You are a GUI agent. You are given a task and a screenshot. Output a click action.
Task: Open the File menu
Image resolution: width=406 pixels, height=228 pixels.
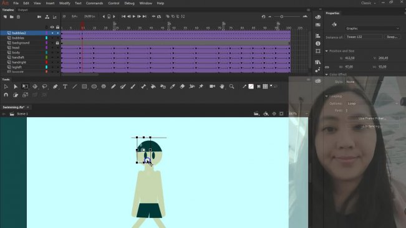coord(16,3)
